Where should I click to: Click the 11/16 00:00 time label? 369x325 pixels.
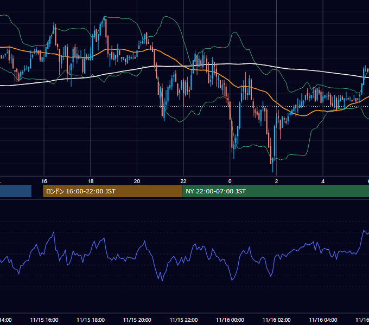(230, 320)
